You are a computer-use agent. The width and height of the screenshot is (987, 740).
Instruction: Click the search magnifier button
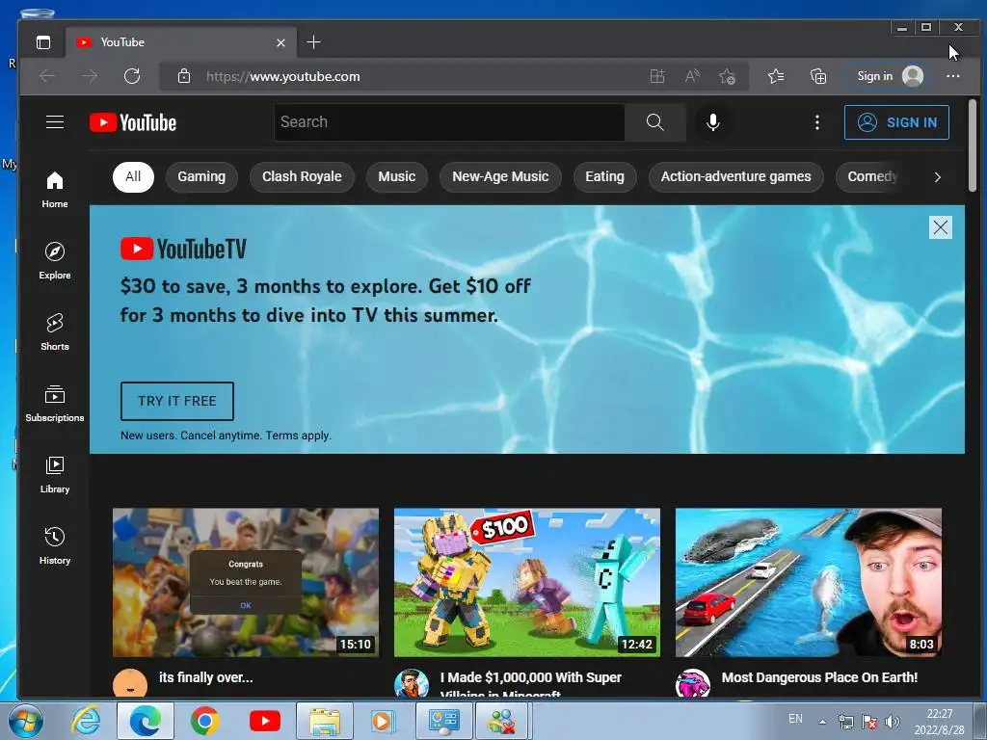click(x=654, y=122)
